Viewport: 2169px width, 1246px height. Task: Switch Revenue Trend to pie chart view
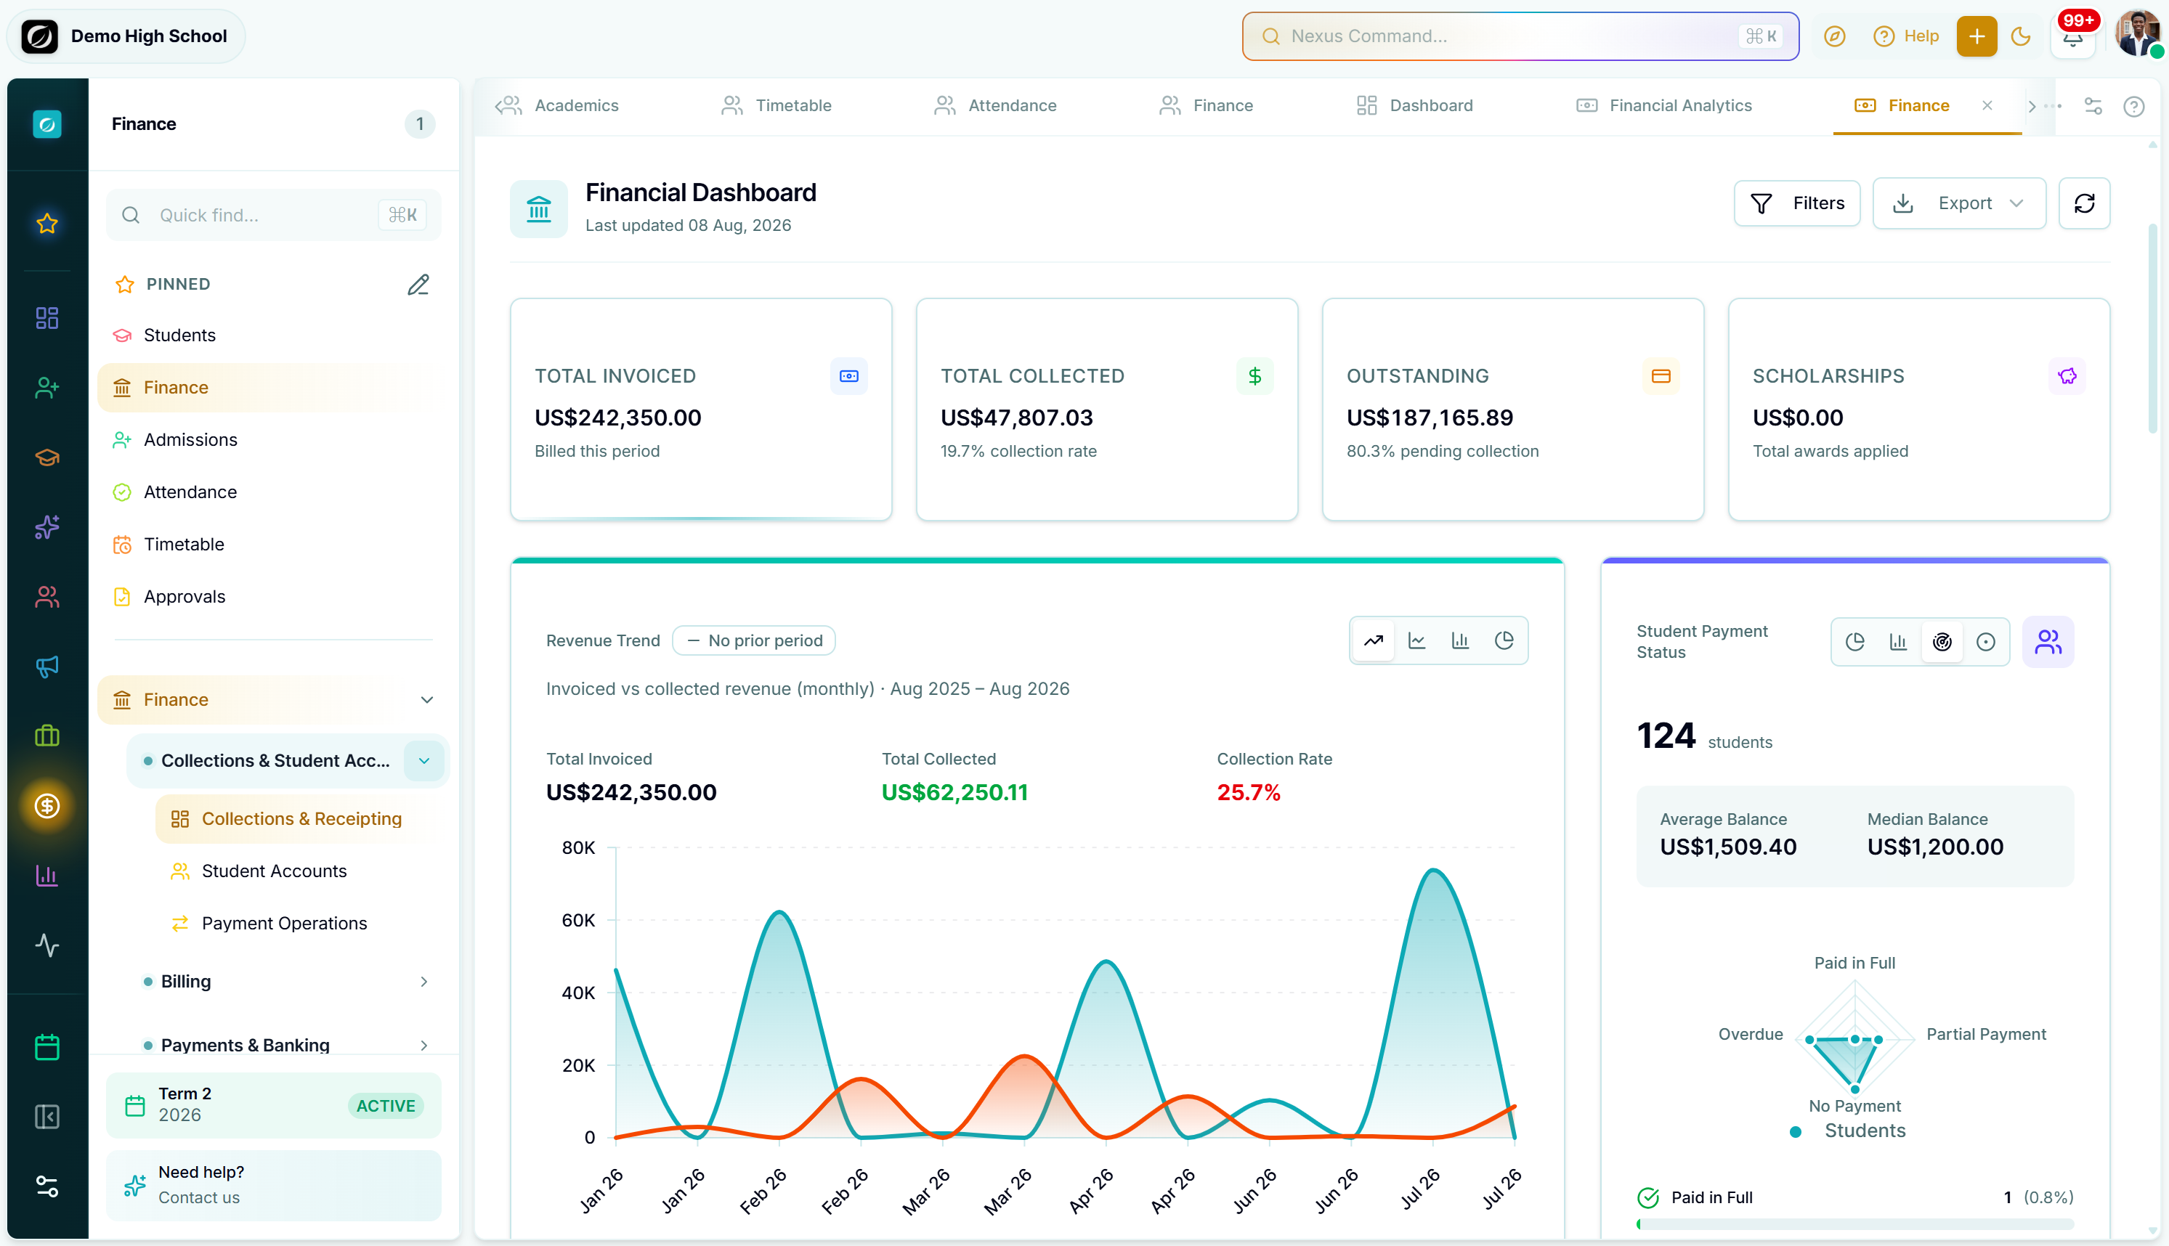point(1504,640)
